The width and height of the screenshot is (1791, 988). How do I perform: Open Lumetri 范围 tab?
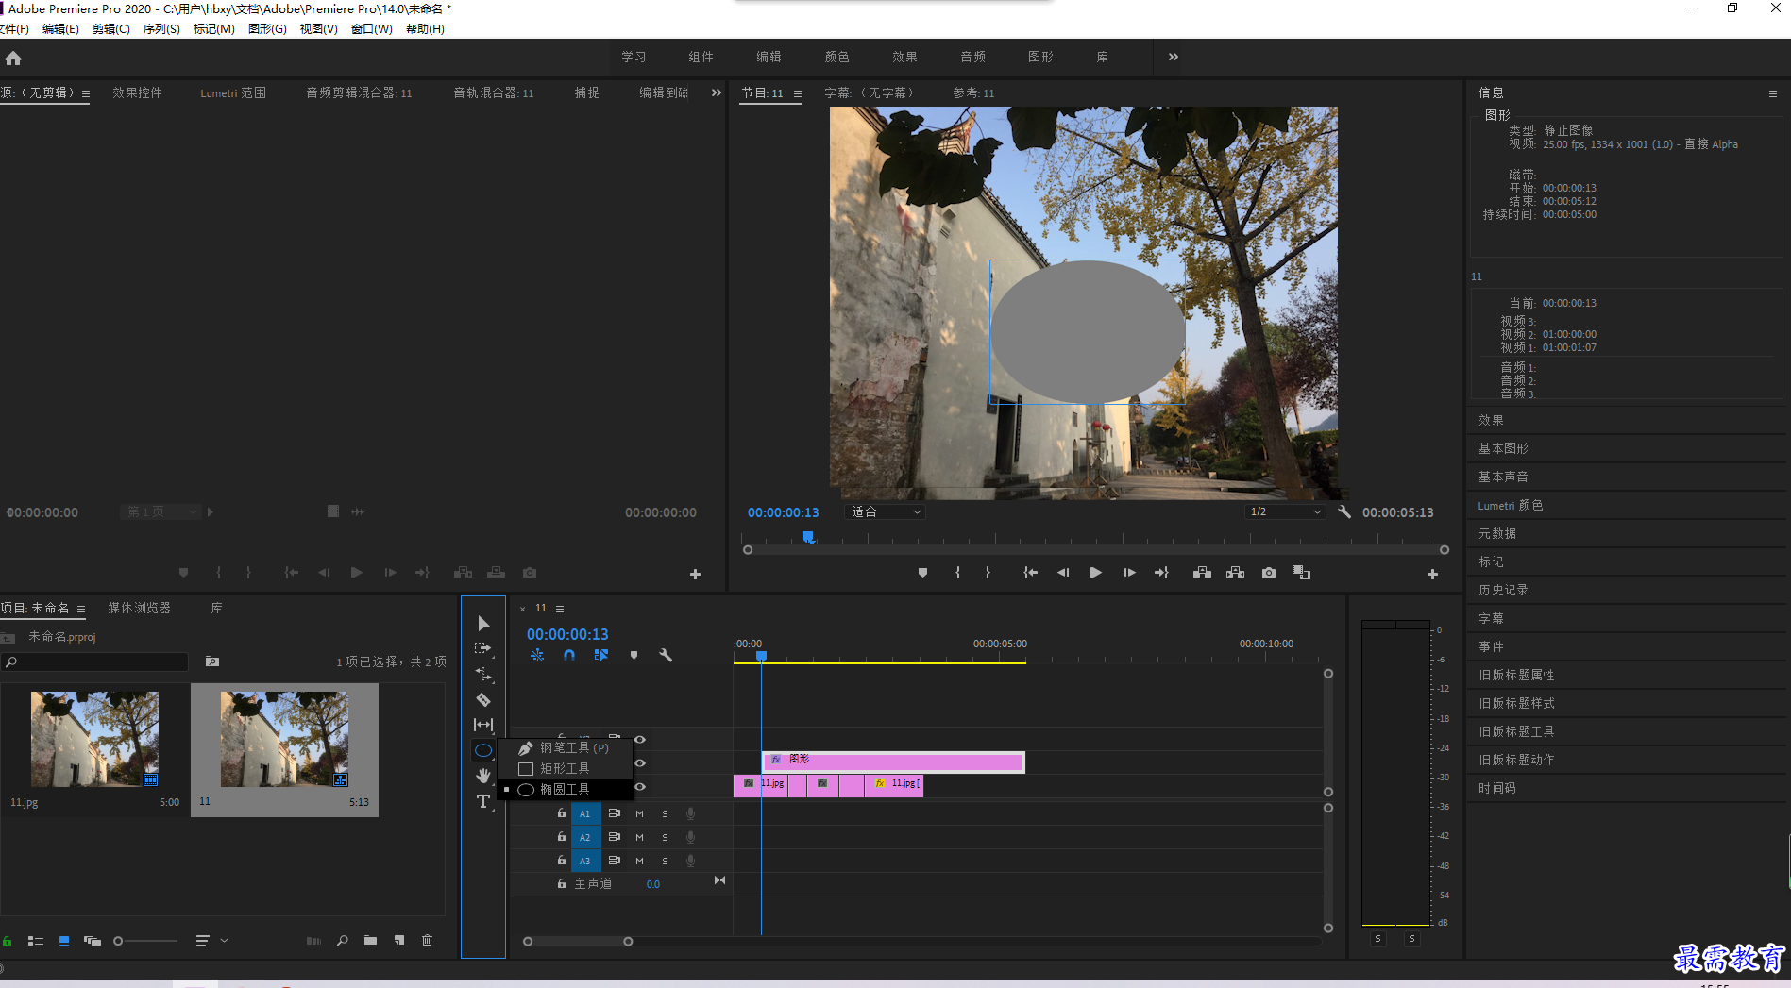[x=233, y=92]
